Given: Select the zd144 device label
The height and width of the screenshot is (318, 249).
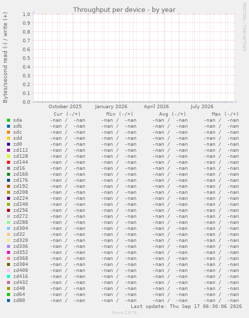Looking at the screenshot, I should click(x=21, y=162).
